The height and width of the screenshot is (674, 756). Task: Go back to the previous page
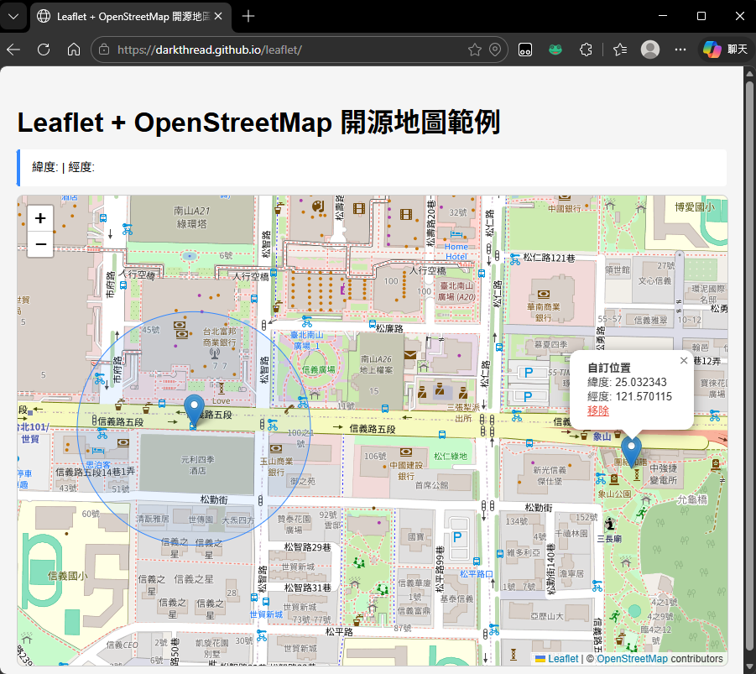pos(14,50)
